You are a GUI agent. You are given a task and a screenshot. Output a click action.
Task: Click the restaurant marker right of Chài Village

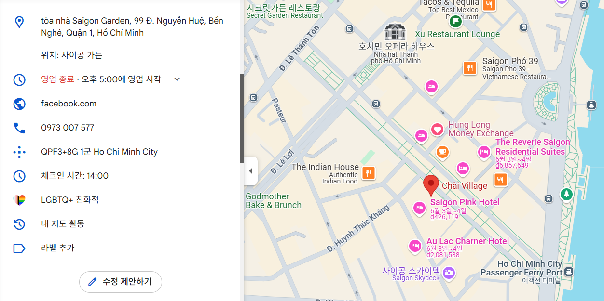tap(501, 180)
